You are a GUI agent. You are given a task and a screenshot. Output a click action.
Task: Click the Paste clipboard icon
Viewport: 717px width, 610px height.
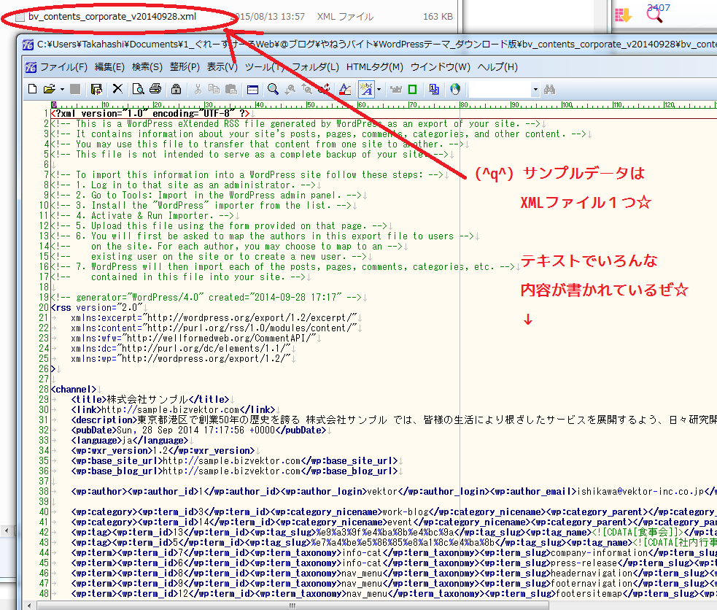click(x=231, y=89)
